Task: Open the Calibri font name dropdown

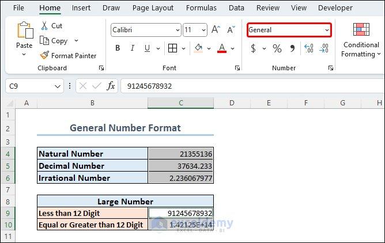Action: coord(178,30)
